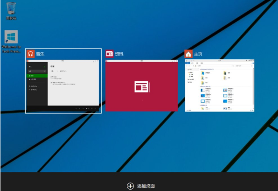
Task: Switch to the Music app window thumbnail
Action: point(63,85)
